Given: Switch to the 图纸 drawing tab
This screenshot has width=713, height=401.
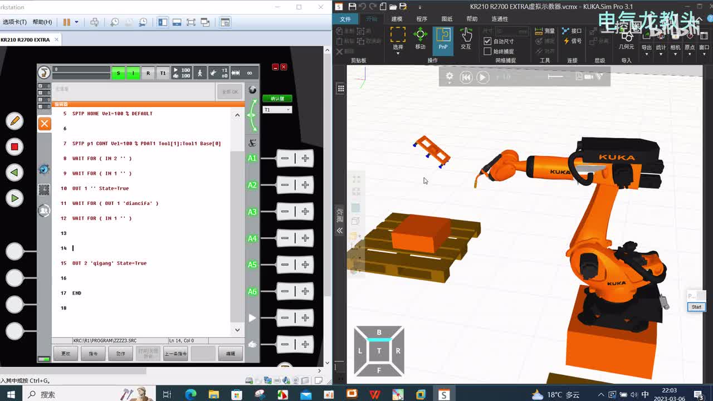Looking at the screenshot, I should tap(447, 19).
